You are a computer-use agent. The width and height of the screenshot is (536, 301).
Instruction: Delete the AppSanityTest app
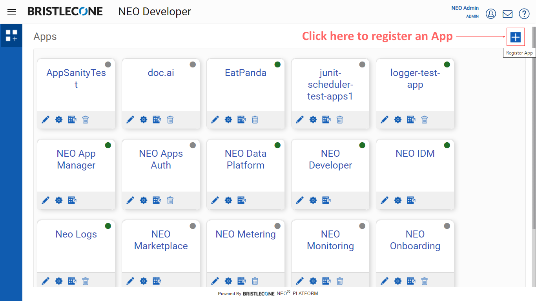[86, 120]
